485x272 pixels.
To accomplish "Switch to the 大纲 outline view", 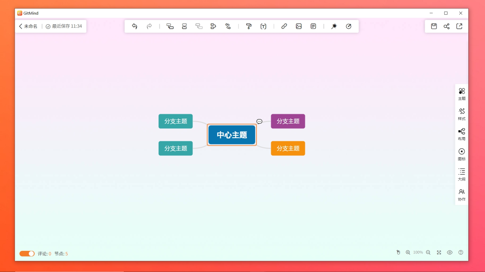I will [462, 174].
